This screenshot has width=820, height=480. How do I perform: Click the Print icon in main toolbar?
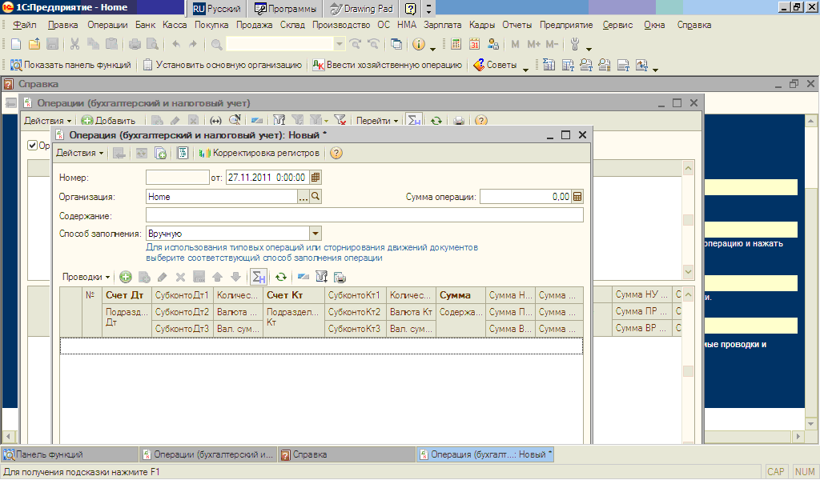click(x=135, y=44)
